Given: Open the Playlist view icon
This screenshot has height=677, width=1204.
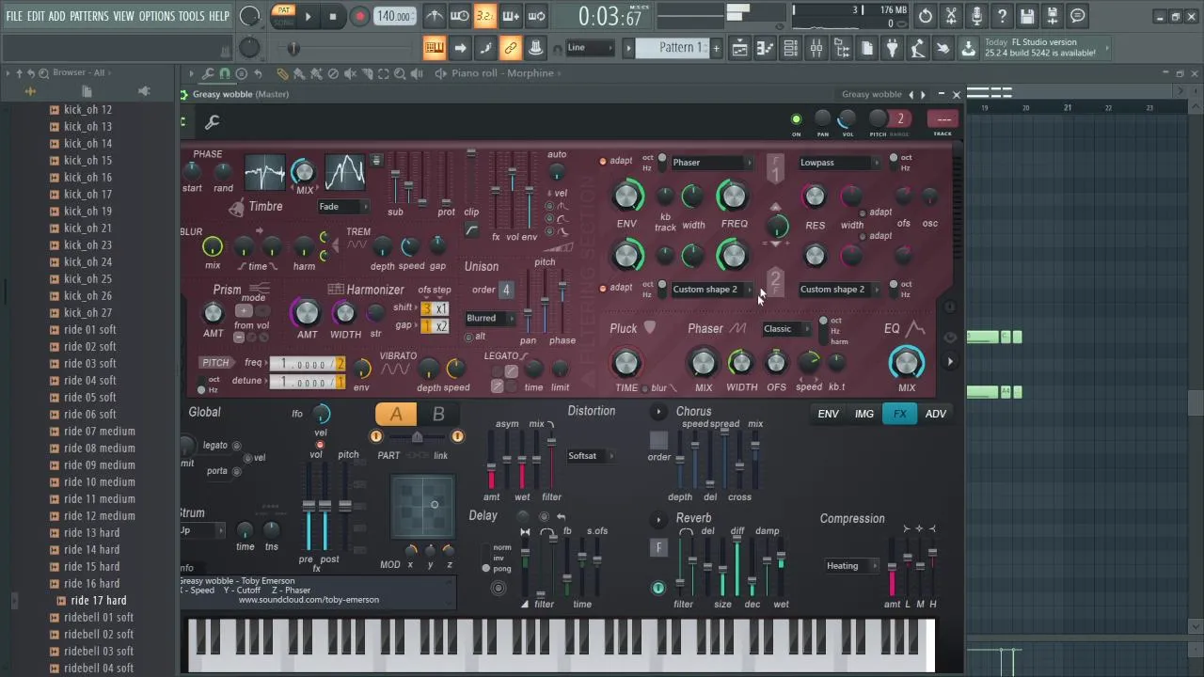Looking at the screenshot, I should click(739, 48).
